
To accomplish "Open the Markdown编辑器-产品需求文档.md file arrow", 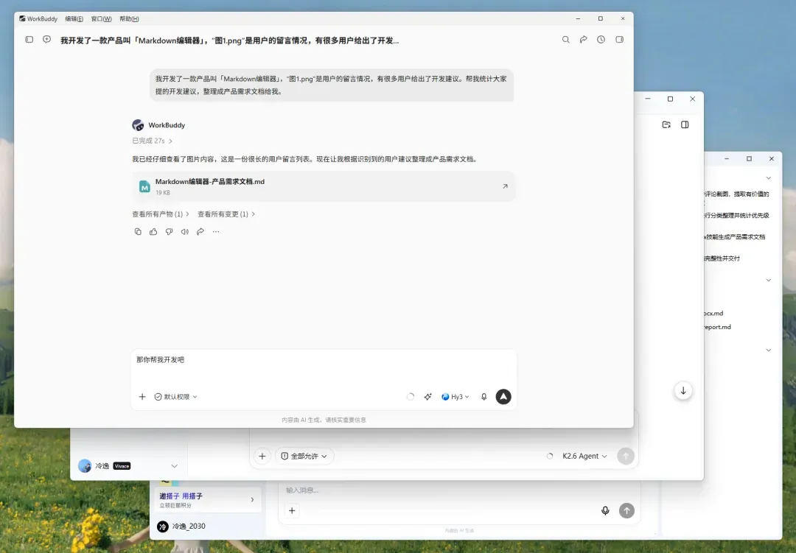I will click(505, 186).
